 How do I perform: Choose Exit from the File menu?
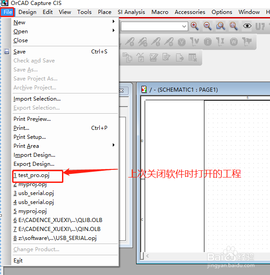click(65, 261)
